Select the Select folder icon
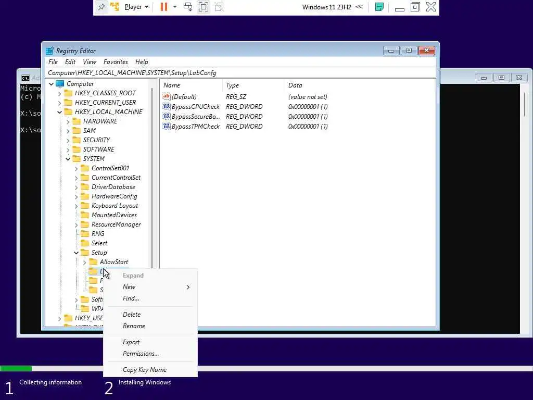The height and width of the screenshot is (400, 533). [85, 243]
